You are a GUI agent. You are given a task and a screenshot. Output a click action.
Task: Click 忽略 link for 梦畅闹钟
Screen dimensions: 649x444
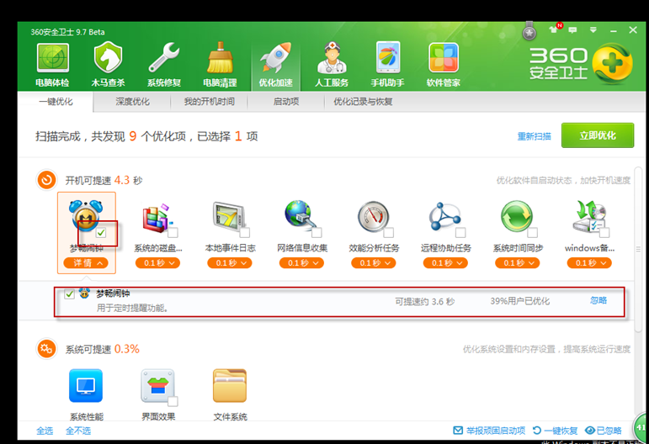[598, 300]
